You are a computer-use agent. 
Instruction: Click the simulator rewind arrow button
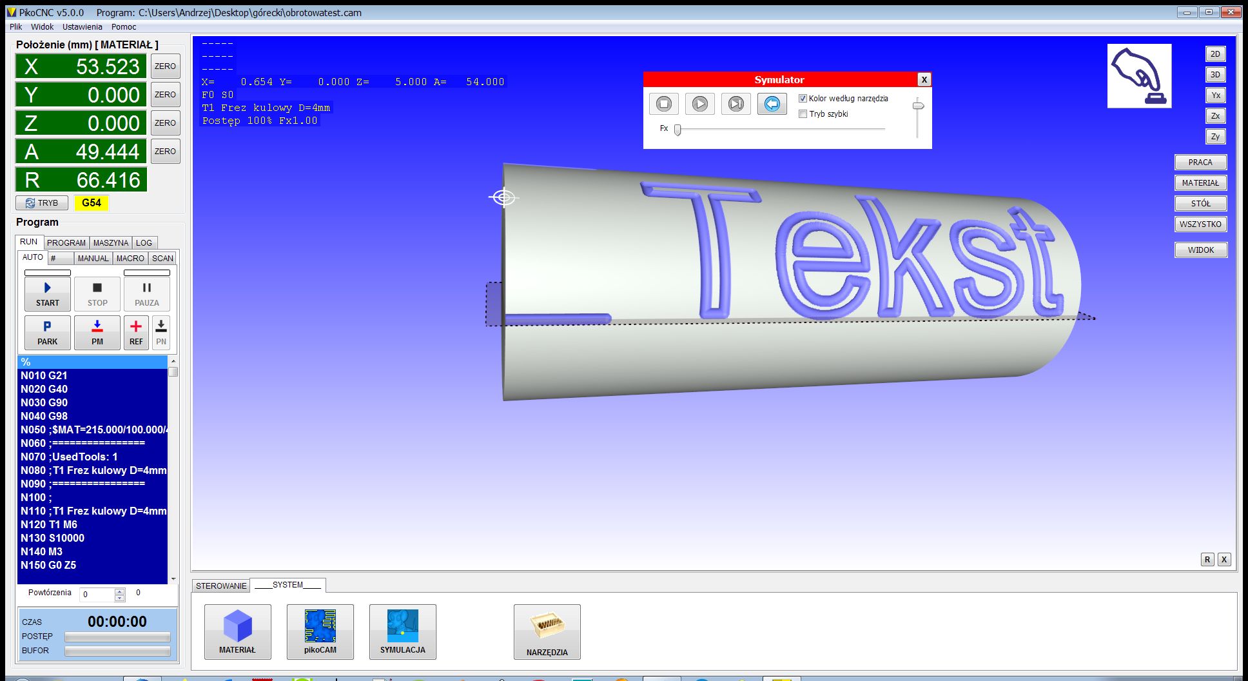772,104
